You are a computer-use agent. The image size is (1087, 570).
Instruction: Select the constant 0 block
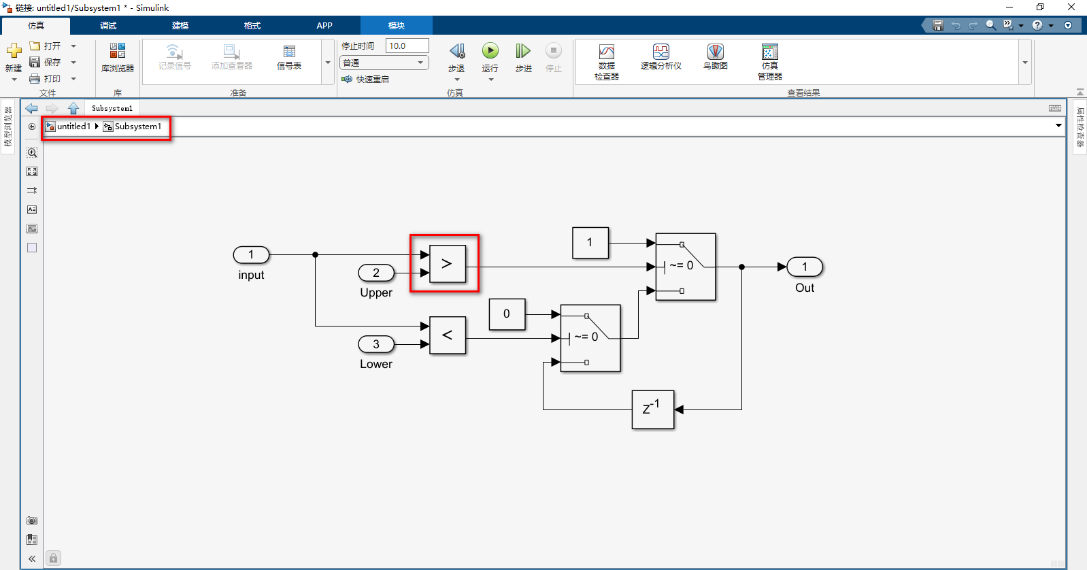coord(507,314)
